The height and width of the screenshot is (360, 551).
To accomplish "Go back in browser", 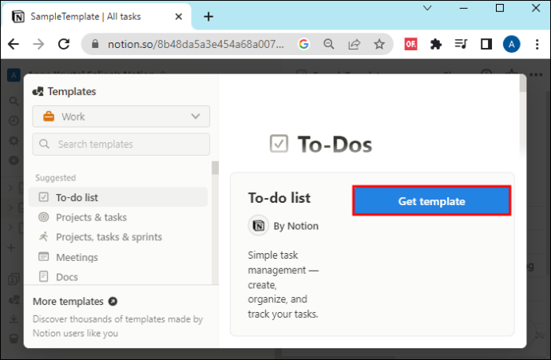I will [14, 44].
